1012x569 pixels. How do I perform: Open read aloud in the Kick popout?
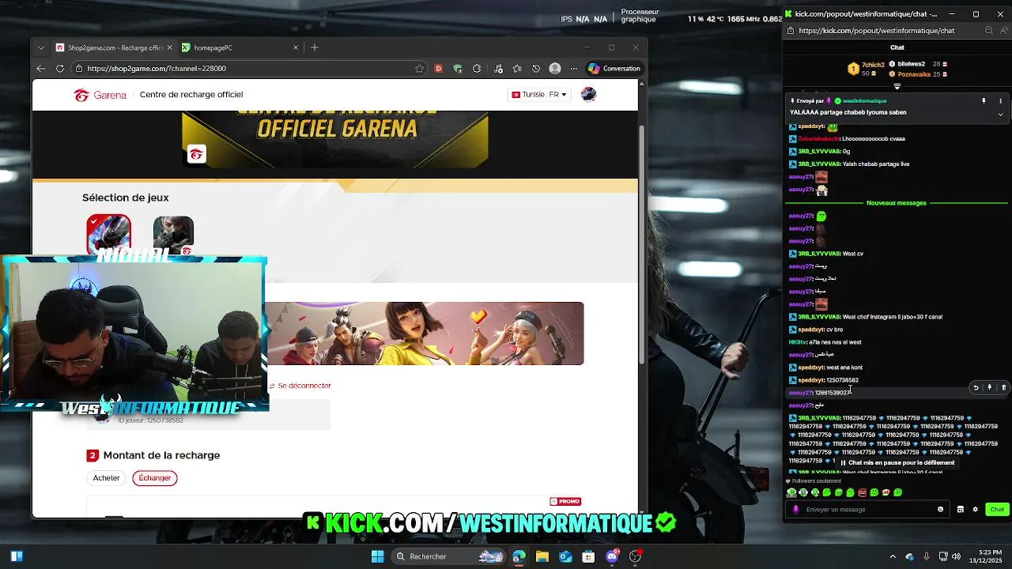point(1003,31)
